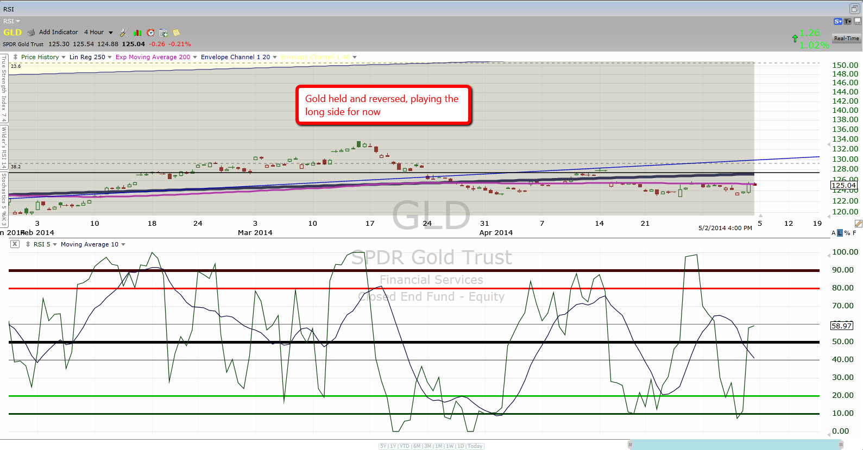
Task: Open the yellow notes icon
Action: coord(176,33)
